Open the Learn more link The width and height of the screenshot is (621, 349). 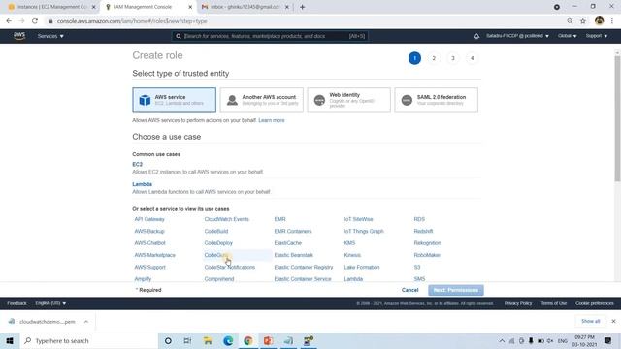pos(272,120)
